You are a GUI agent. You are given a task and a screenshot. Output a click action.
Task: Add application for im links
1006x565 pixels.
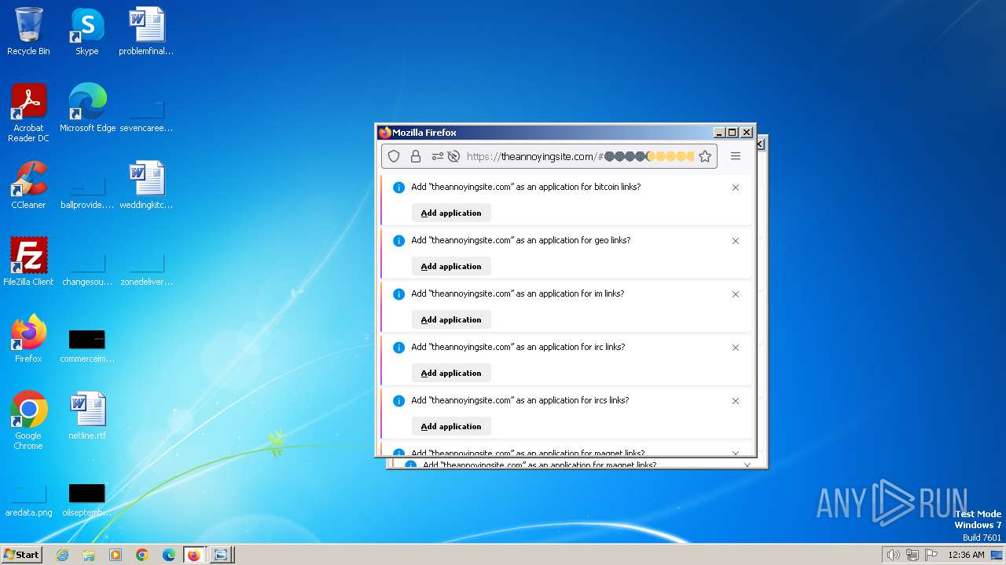[451, 319]
